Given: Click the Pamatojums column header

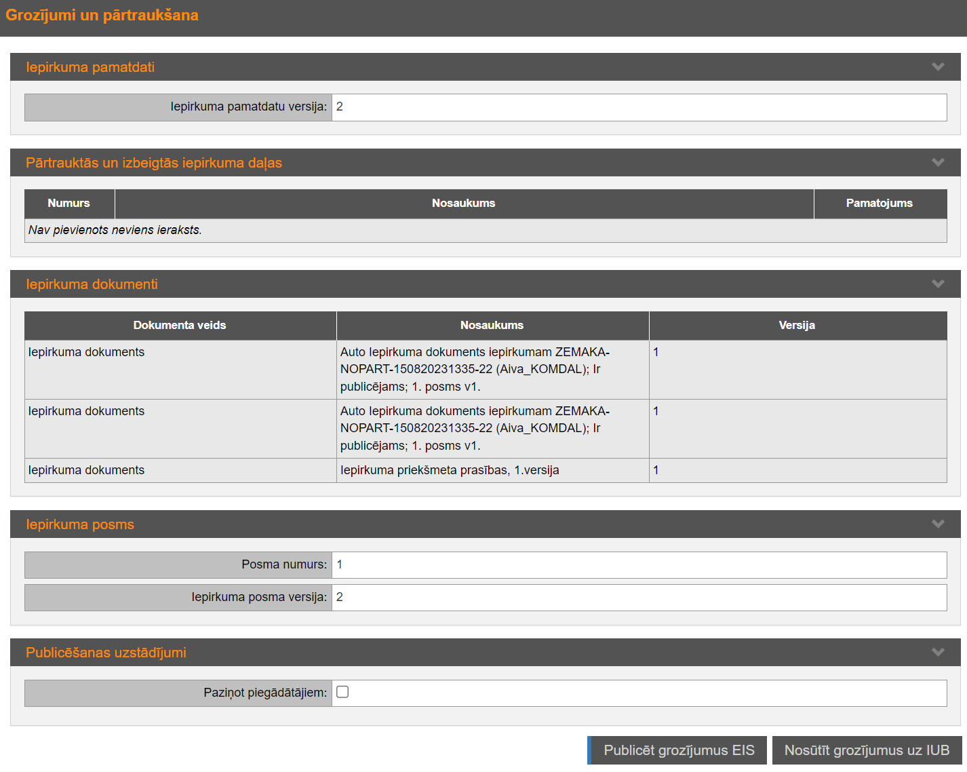Looking at the screenshot, I should coord(879,204).
